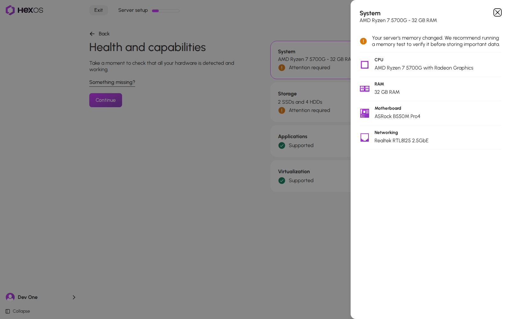The width and height of the screenshot is (510, 319).
Task: Click the Server setup label
Action: pos(133,10)
